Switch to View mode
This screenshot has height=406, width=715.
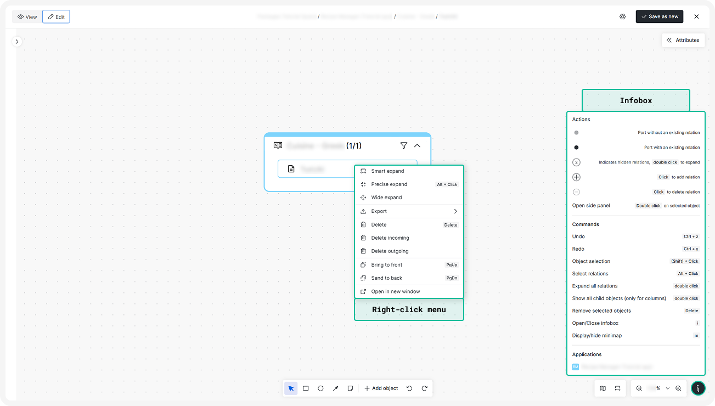pos(26,16)
